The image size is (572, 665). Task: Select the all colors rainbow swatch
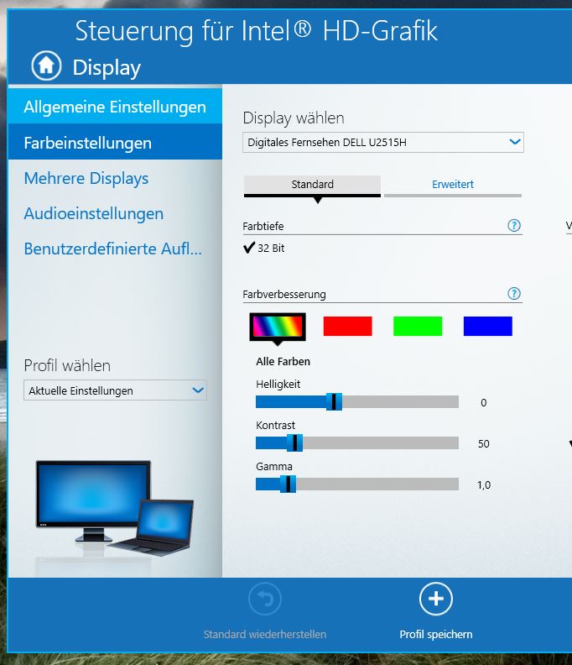pos(278,326)
